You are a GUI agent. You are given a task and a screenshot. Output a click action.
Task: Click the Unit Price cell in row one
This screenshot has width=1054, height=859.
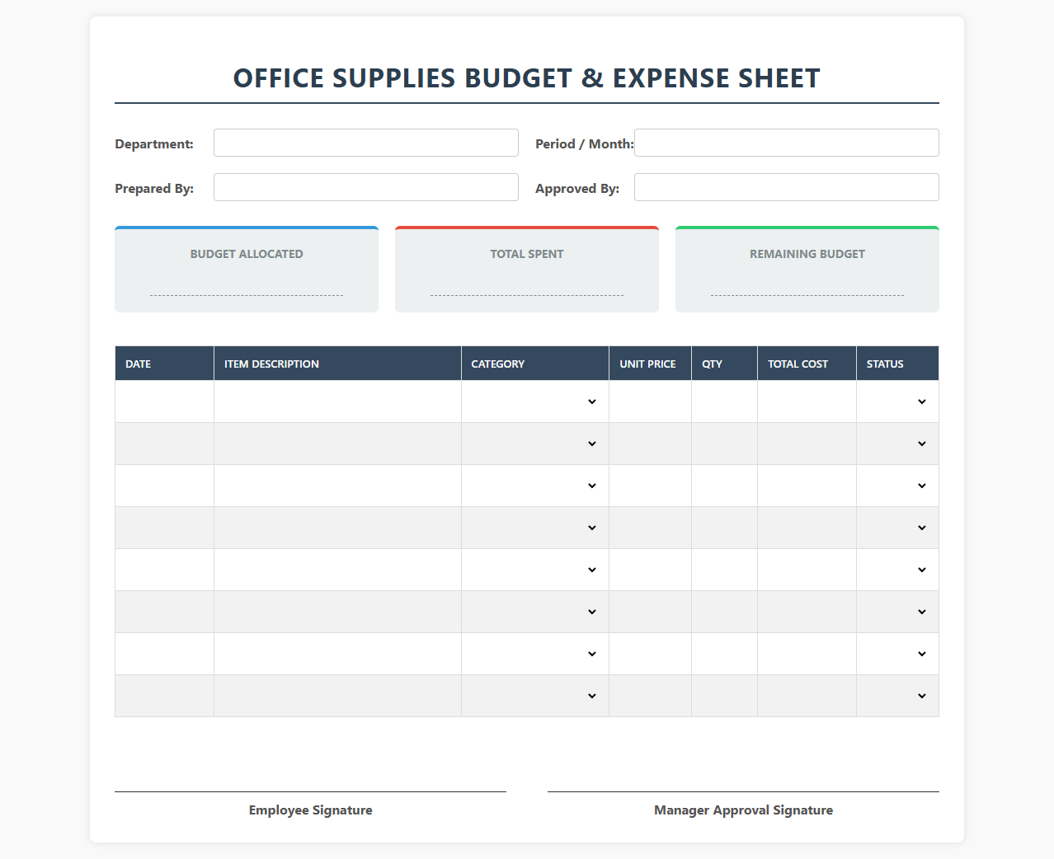point(651,401)
